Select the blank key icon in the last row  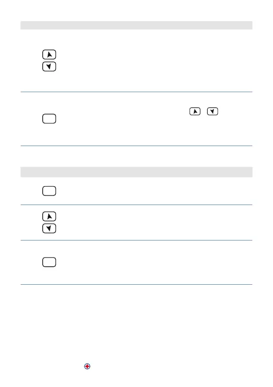(x=49, y=262)
